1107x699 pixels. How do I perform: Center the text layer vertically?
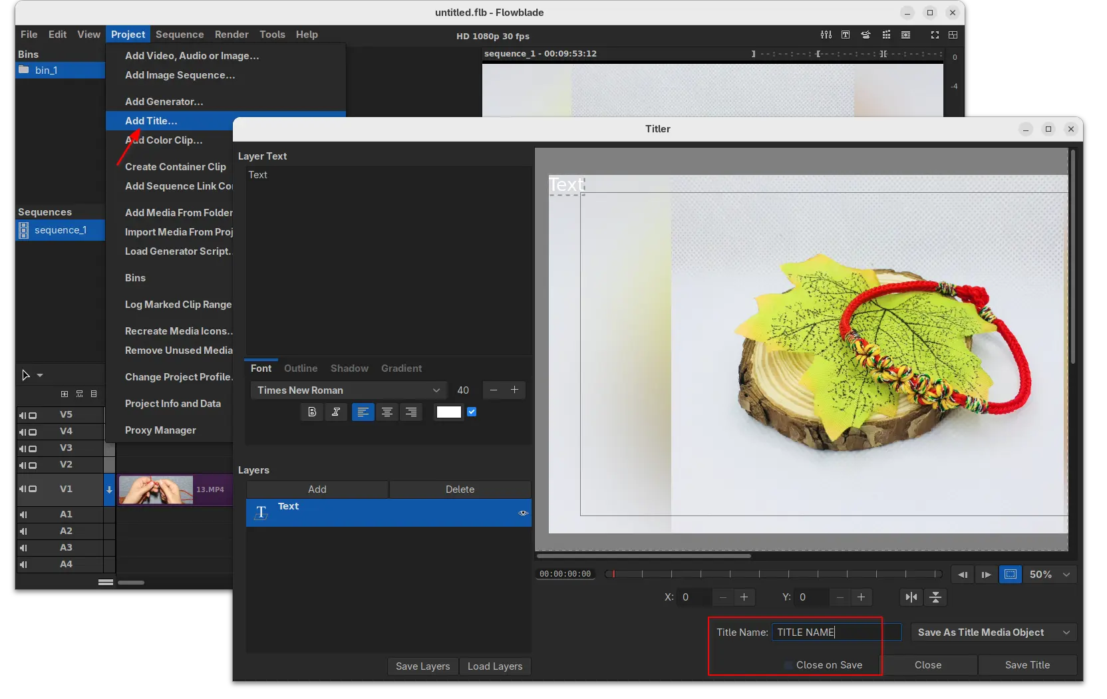(935, 597)
